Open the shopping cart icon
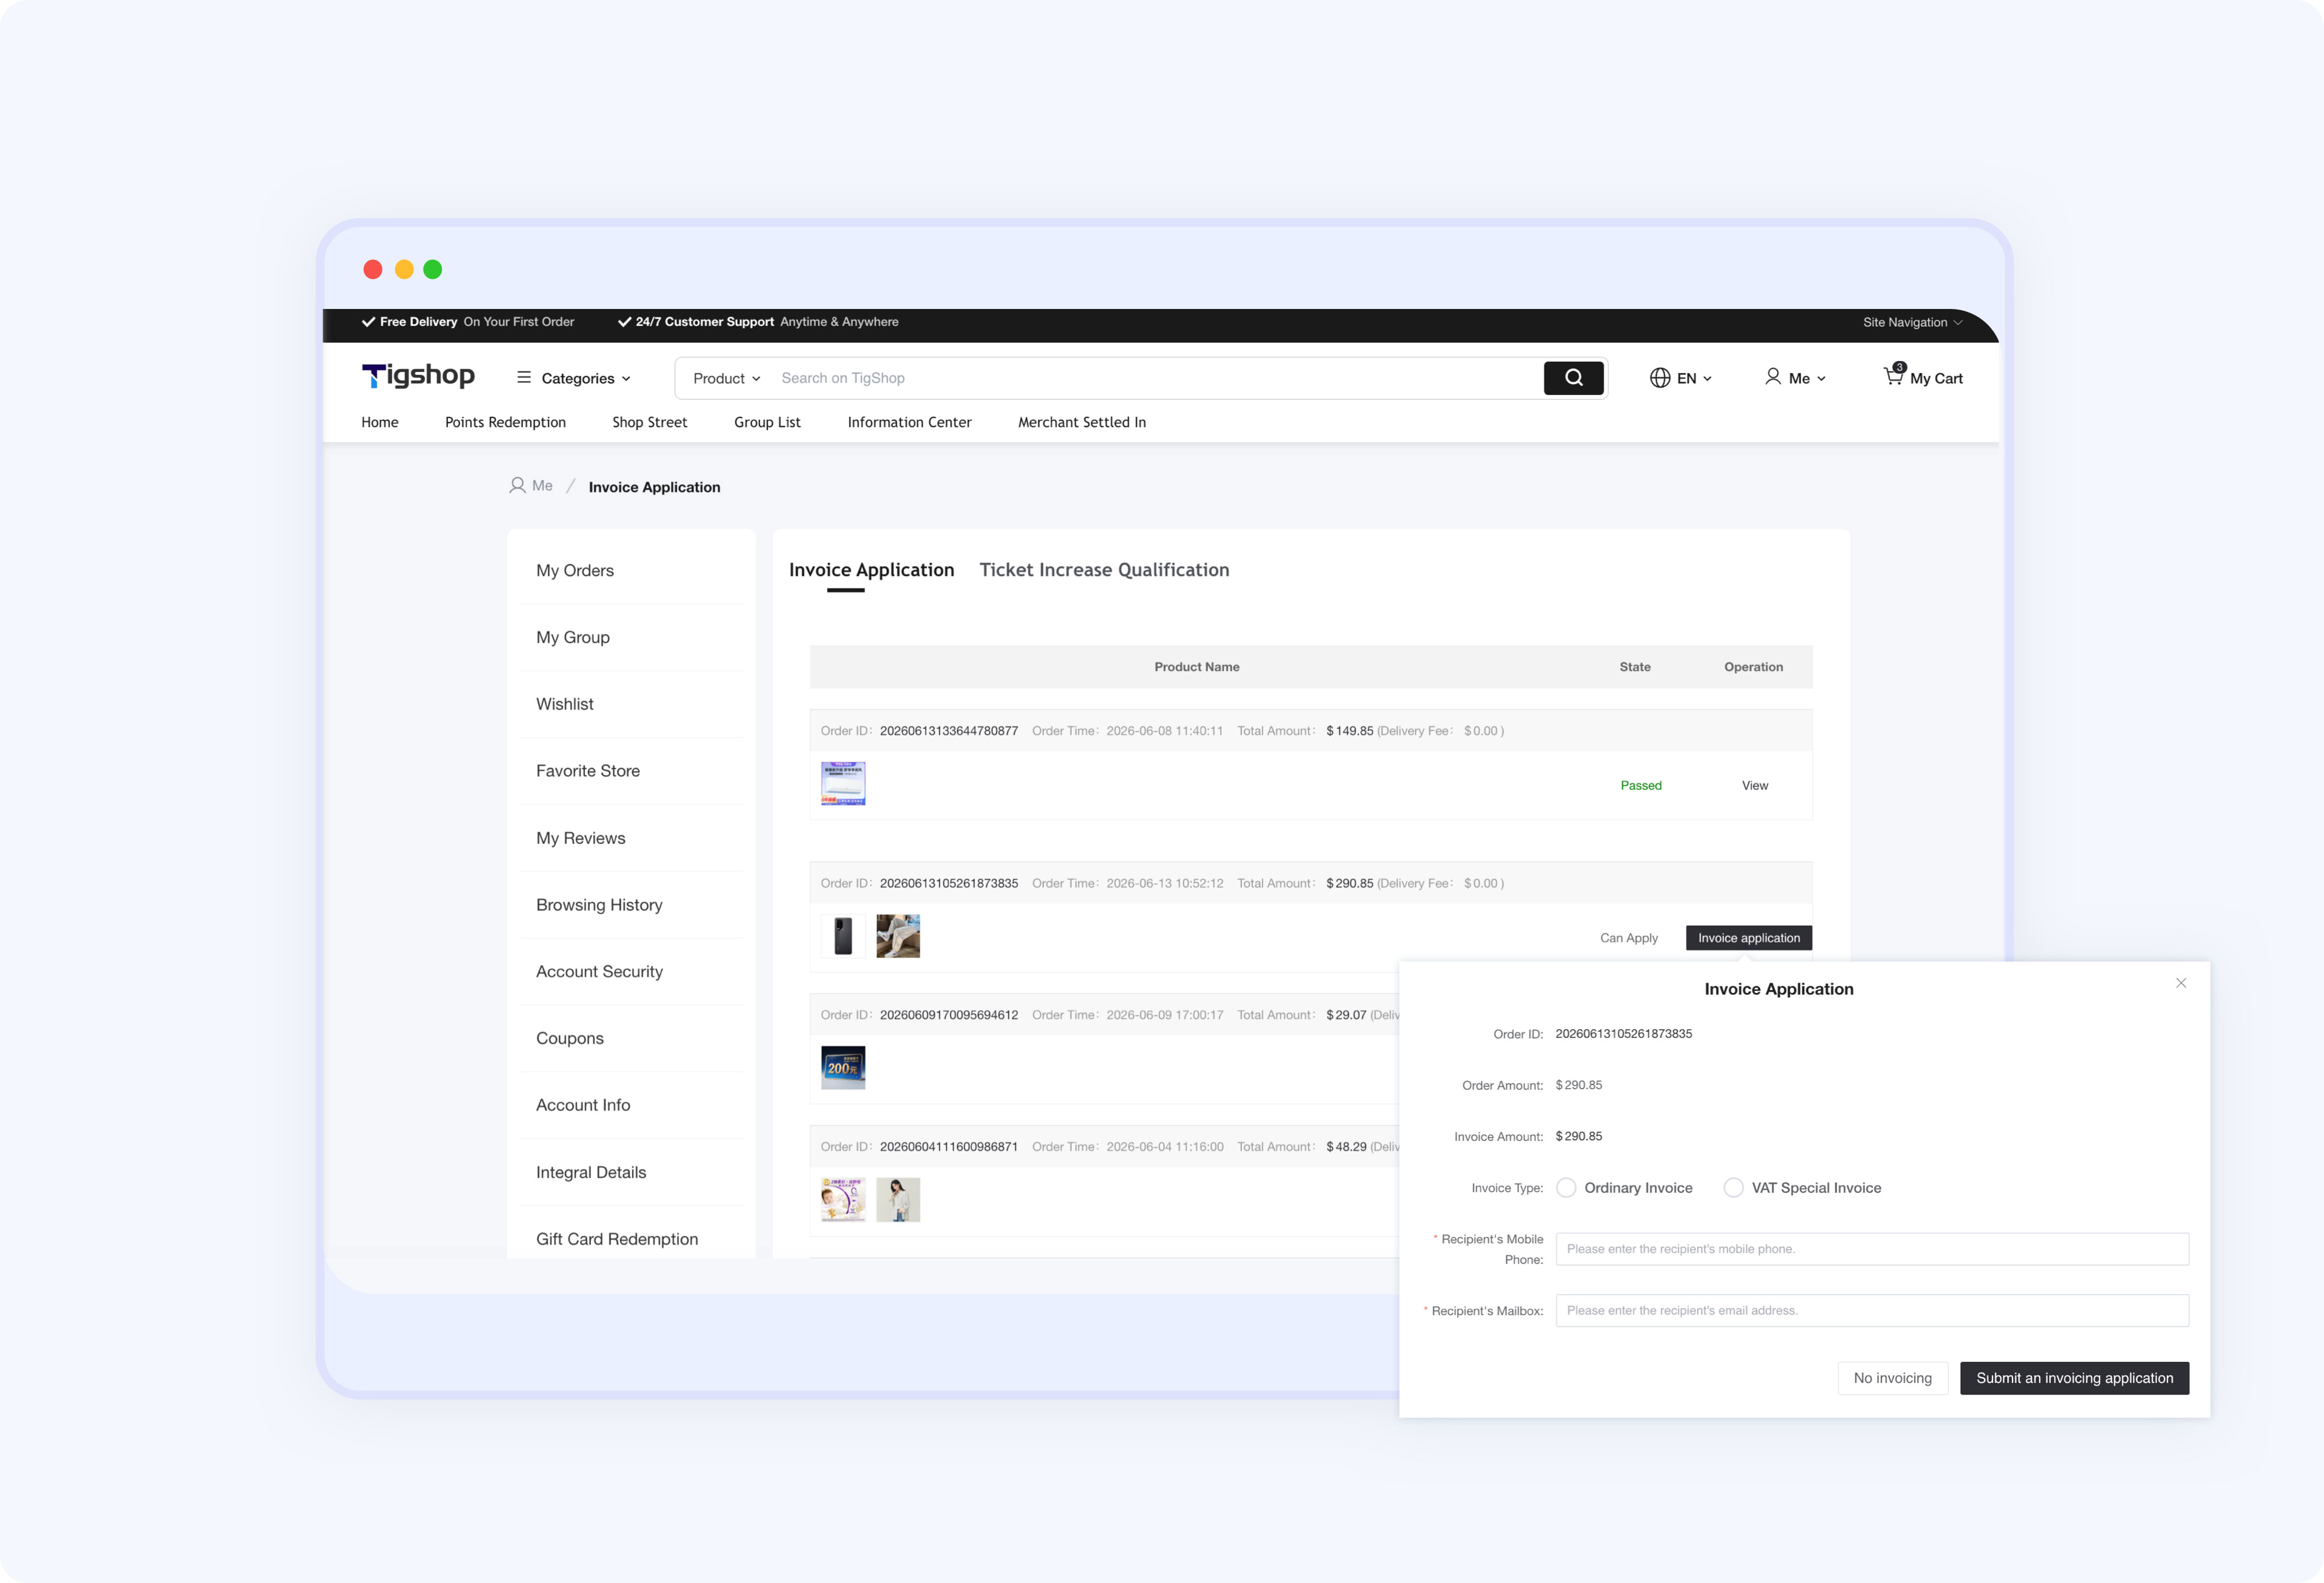2324x1583 pixels. [1893, 376]
